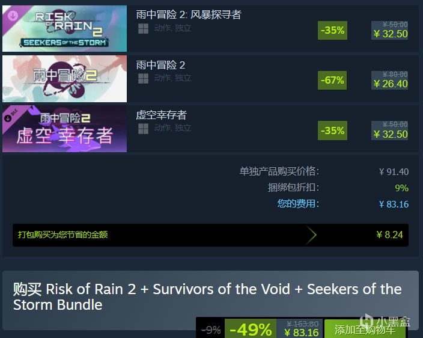Click Windows platform icon under 虚空幸存者
423x338 pixels.
point(143,129)
